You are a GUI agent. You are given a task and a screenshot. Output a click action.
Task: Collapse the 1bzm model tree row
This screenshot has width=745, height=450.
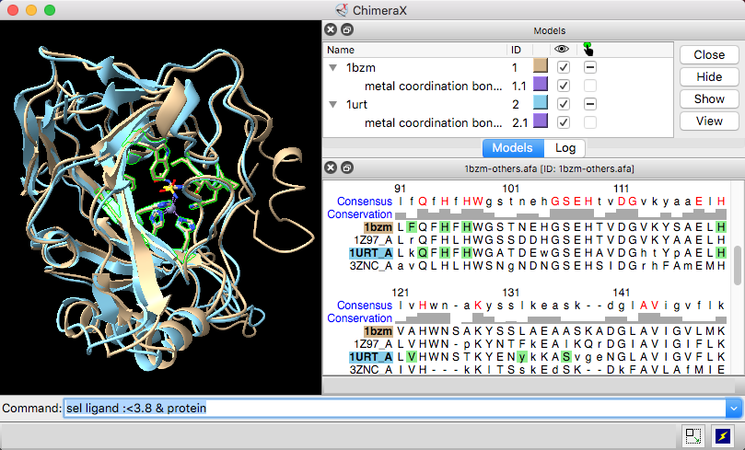point(333,68)
